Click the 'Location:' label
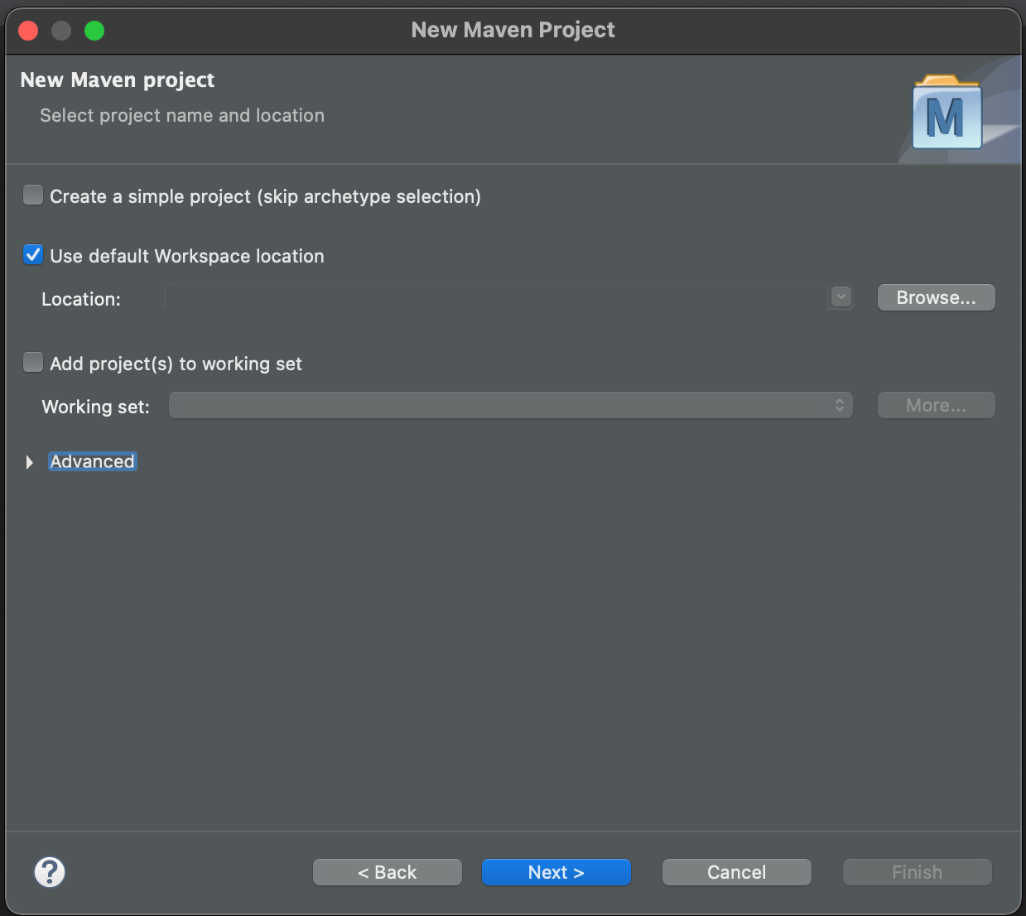 pyautogui.click(x=81, y=299)
